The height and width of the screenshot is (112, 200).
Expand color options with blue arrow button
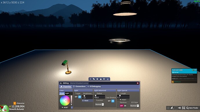(x=72, y=108)
